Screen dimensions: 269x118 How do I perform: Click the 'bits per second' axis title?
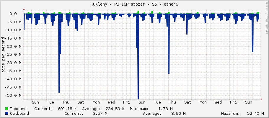point(3,55)
